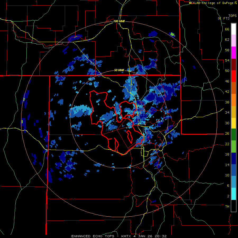Image resolution: width=238 pixels, height=238 pixels.
Task: Click the gold mustard legend swatch
Action: click(x=234, y=112)
